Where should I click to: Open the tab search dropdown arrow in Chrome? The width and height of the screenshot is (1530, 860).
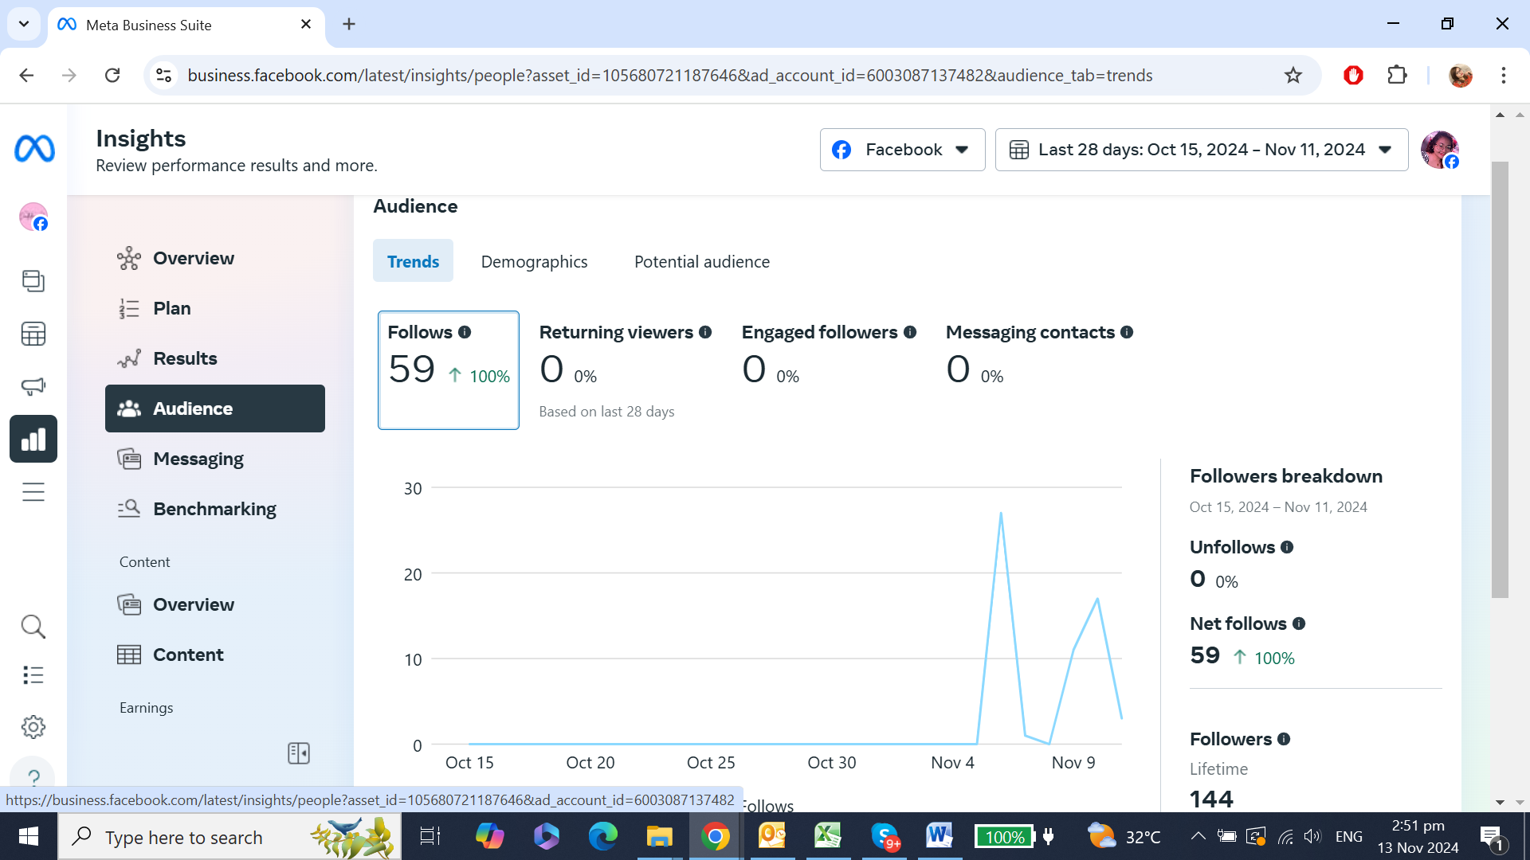click(x=24, y=24)
